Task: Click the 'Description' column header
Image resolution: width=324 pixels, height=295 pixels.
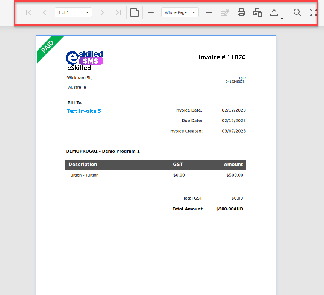Action: click(x=83, y=165)
